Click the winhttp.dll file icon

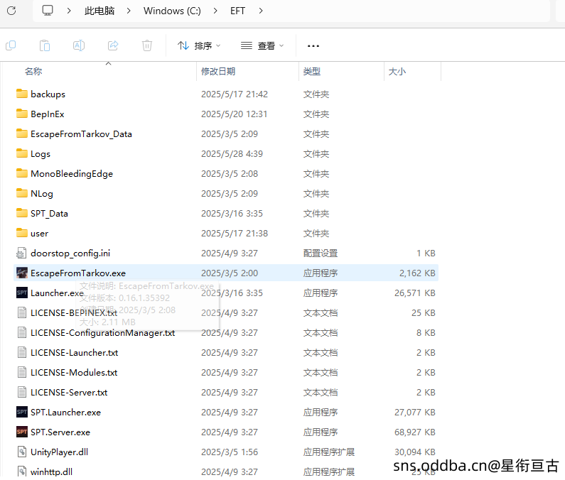[22, 471]
